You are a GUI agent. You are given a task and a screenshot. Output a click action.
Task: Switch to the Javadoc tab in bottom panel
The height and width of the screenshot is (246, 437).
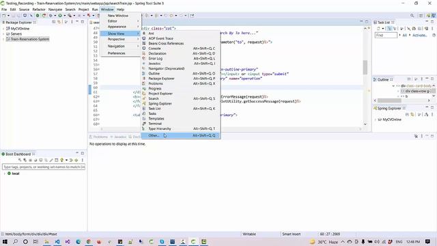[x=118, y=137]
